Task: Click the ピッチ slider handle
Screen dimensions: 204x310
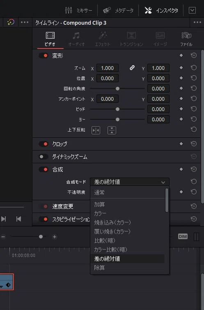Action: pyautogui.click(x=117, y=109)
